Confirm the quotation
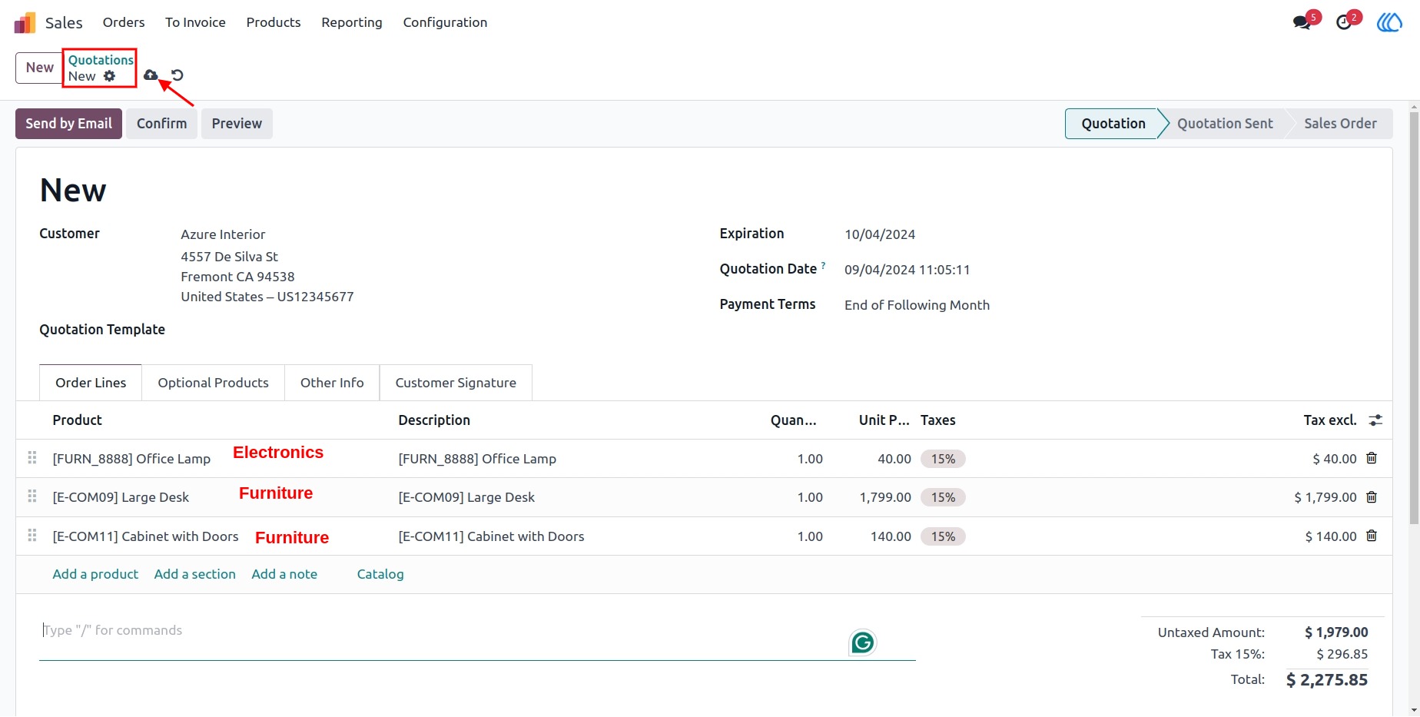The image size is (1420, 717). point(161,124)
